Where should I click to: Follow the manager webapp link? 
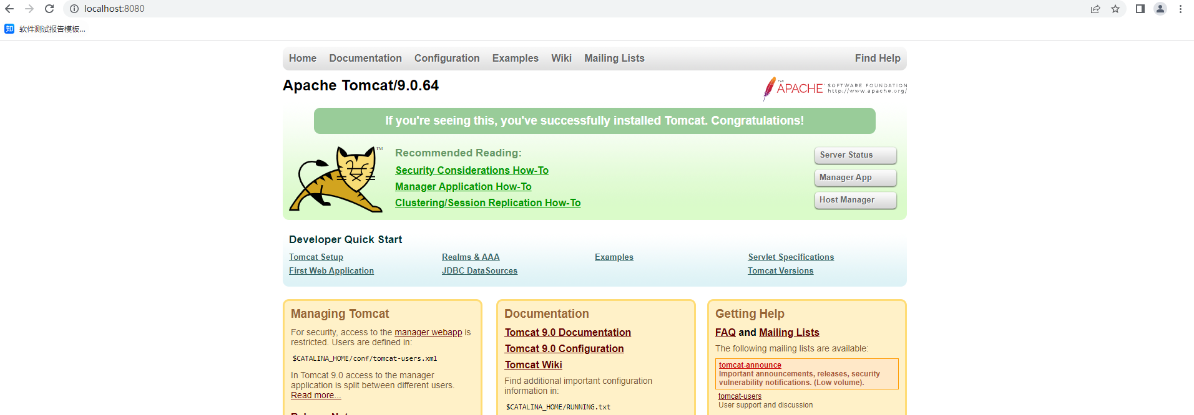(428, 332)
